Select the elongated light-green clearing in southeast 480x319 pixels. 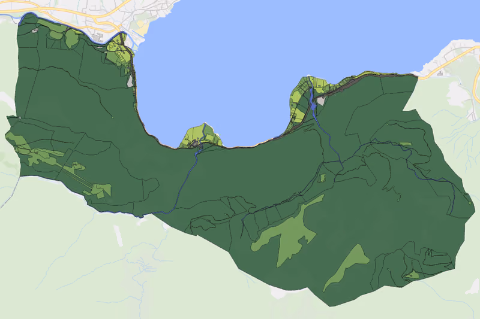(x=347, y=267)
